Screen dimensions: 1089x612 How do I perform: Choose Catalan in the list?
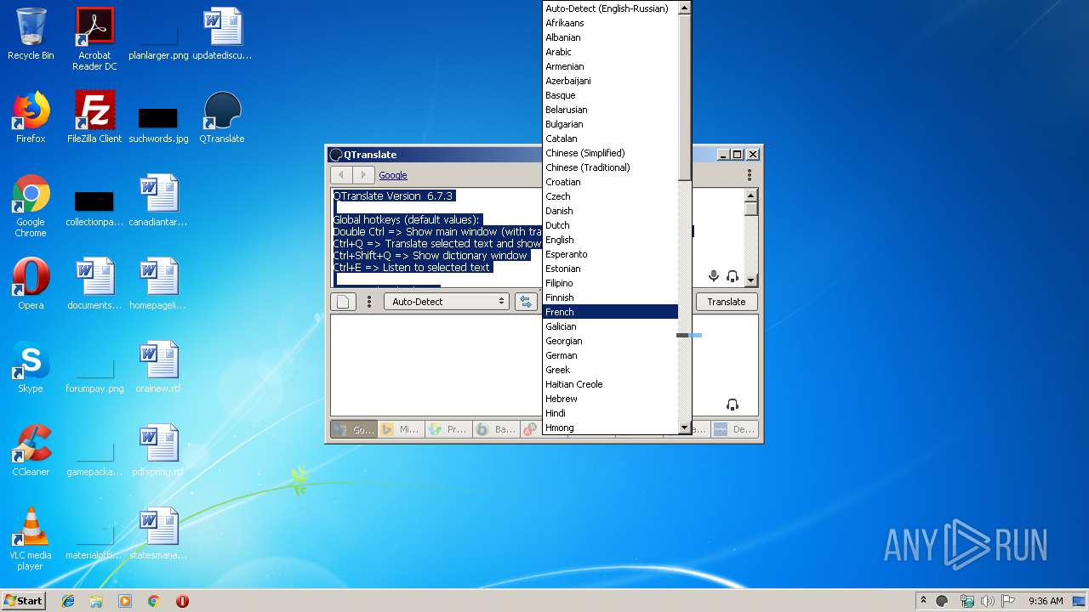610,139
